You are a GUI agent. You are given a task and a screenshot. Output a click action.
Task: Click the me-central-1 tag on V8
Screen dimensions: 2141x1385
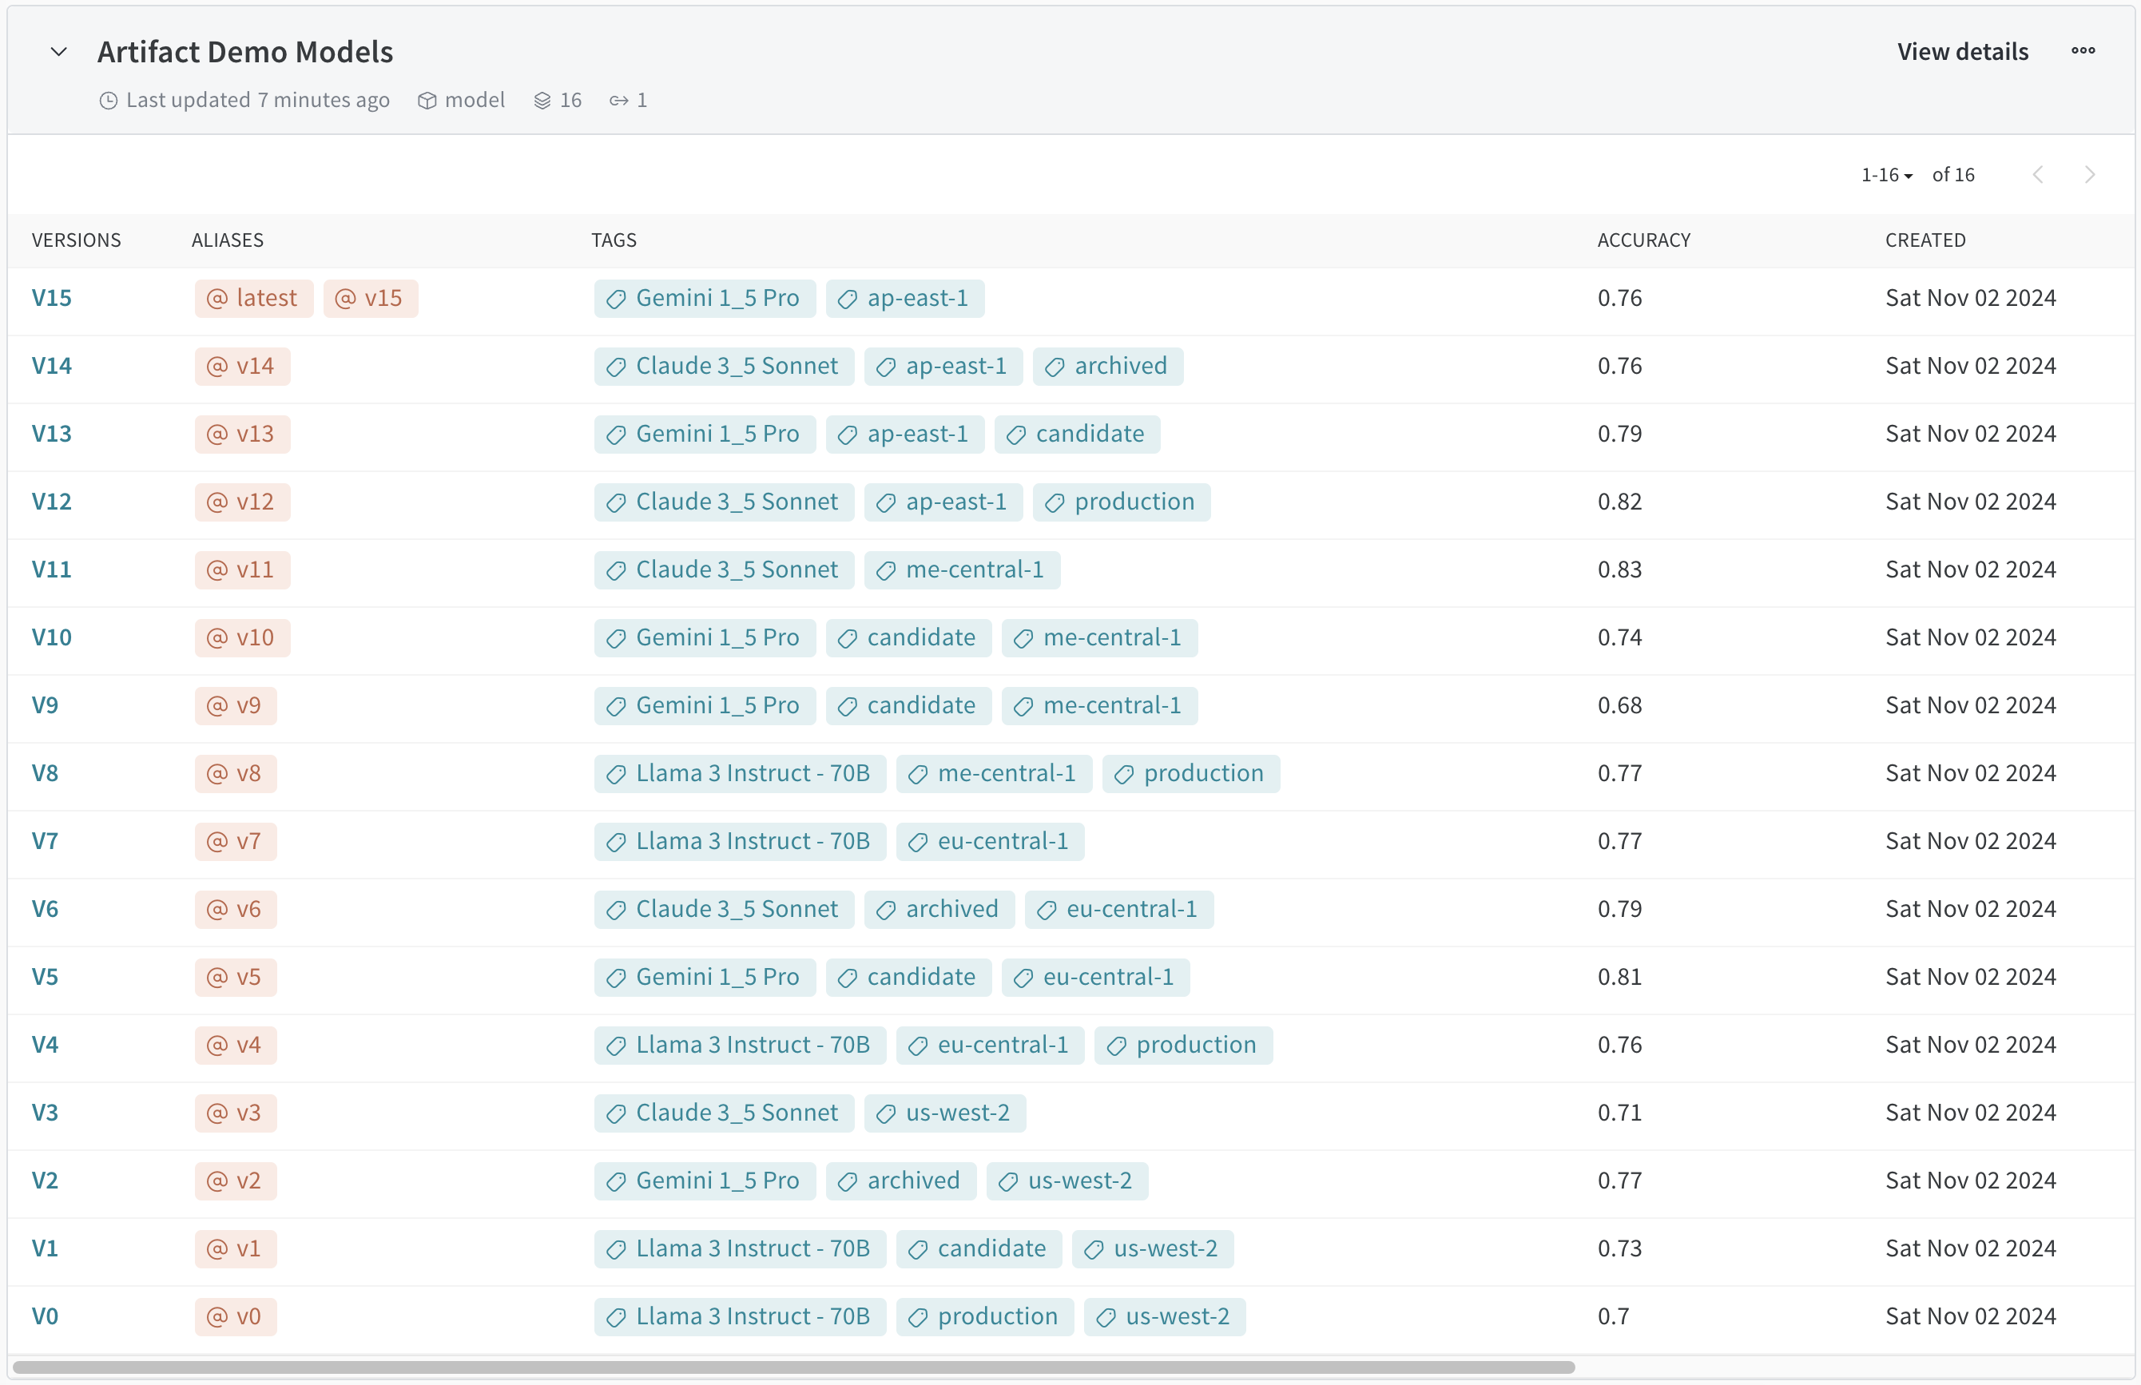tap(994, 773)
